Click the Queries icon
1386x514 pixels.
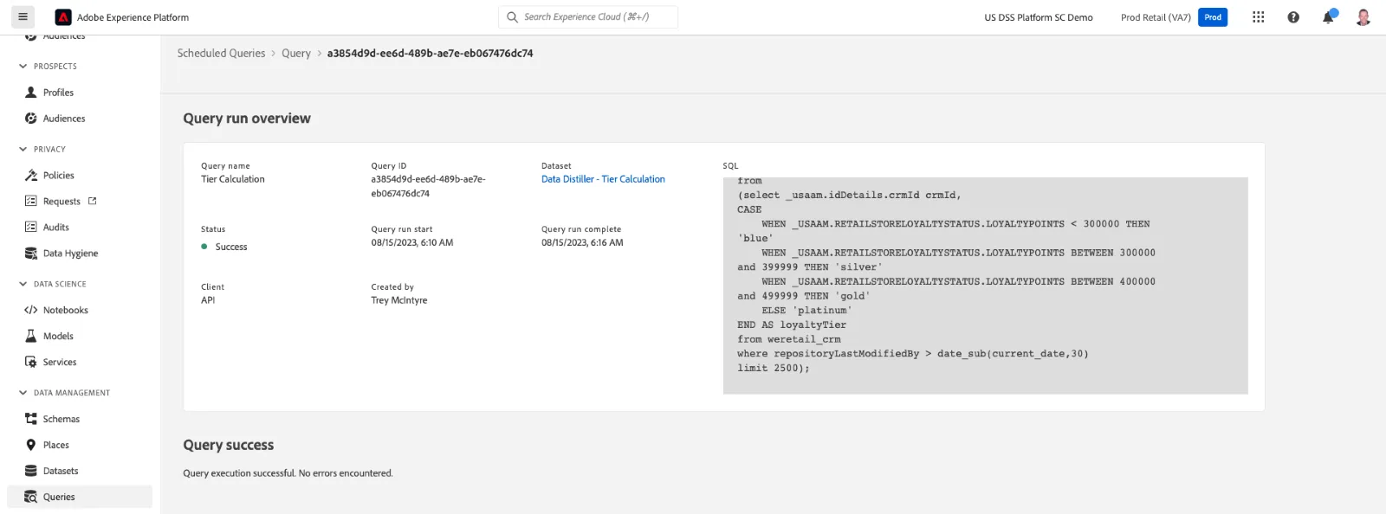click(31, 498)
